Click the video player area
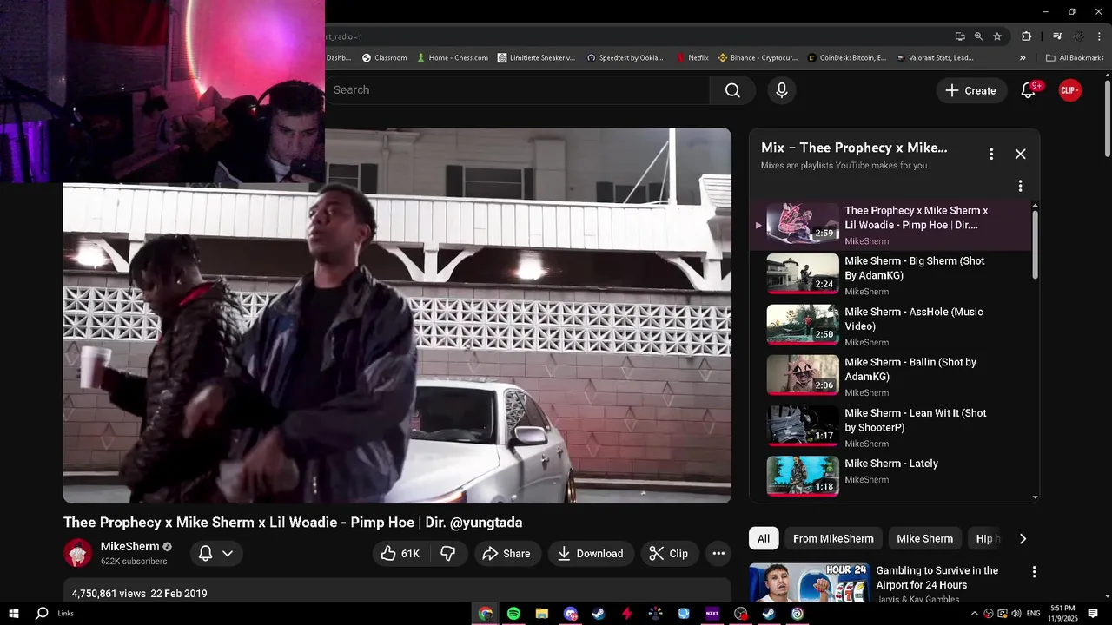 pyautogui.click(x=397, y=316)
